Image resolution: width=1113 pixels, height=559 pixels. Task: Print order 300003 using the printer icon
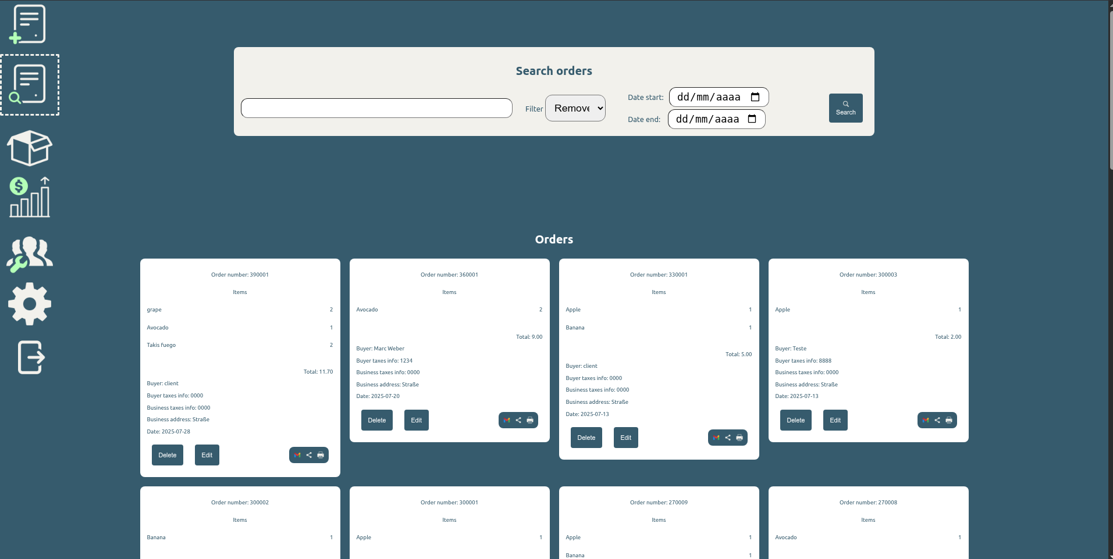[949, 420]
